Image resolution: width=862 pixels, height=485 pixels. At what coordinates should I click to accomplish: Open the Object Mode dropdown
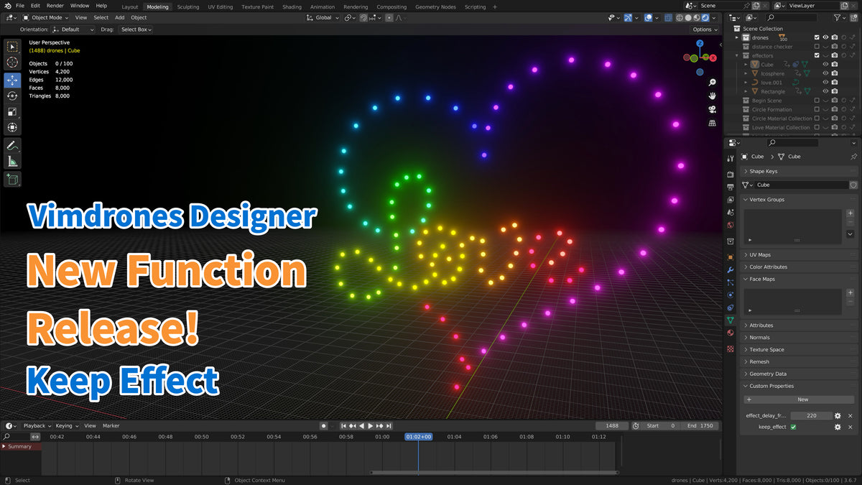46,17
